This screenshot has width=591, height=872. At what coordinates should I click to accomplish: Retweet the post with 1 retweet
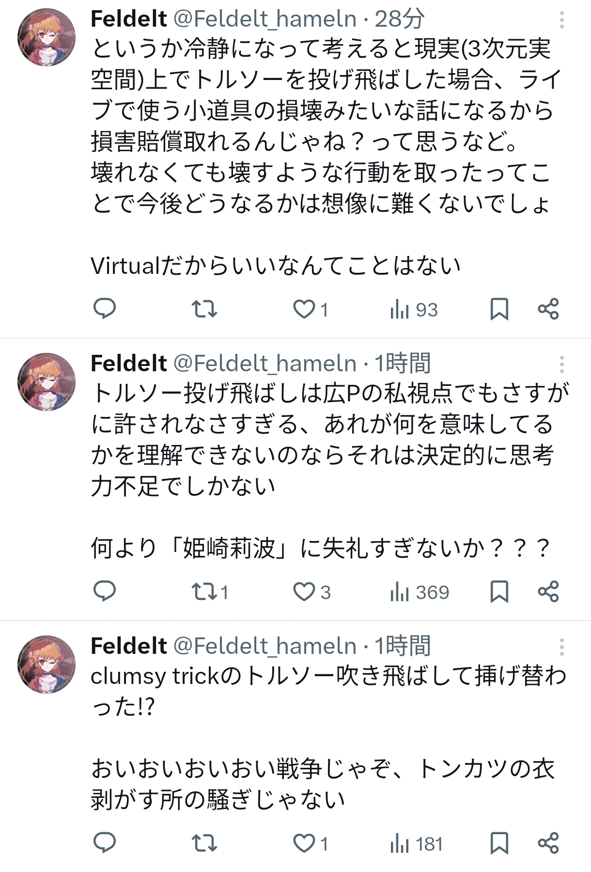pos(210,592)
